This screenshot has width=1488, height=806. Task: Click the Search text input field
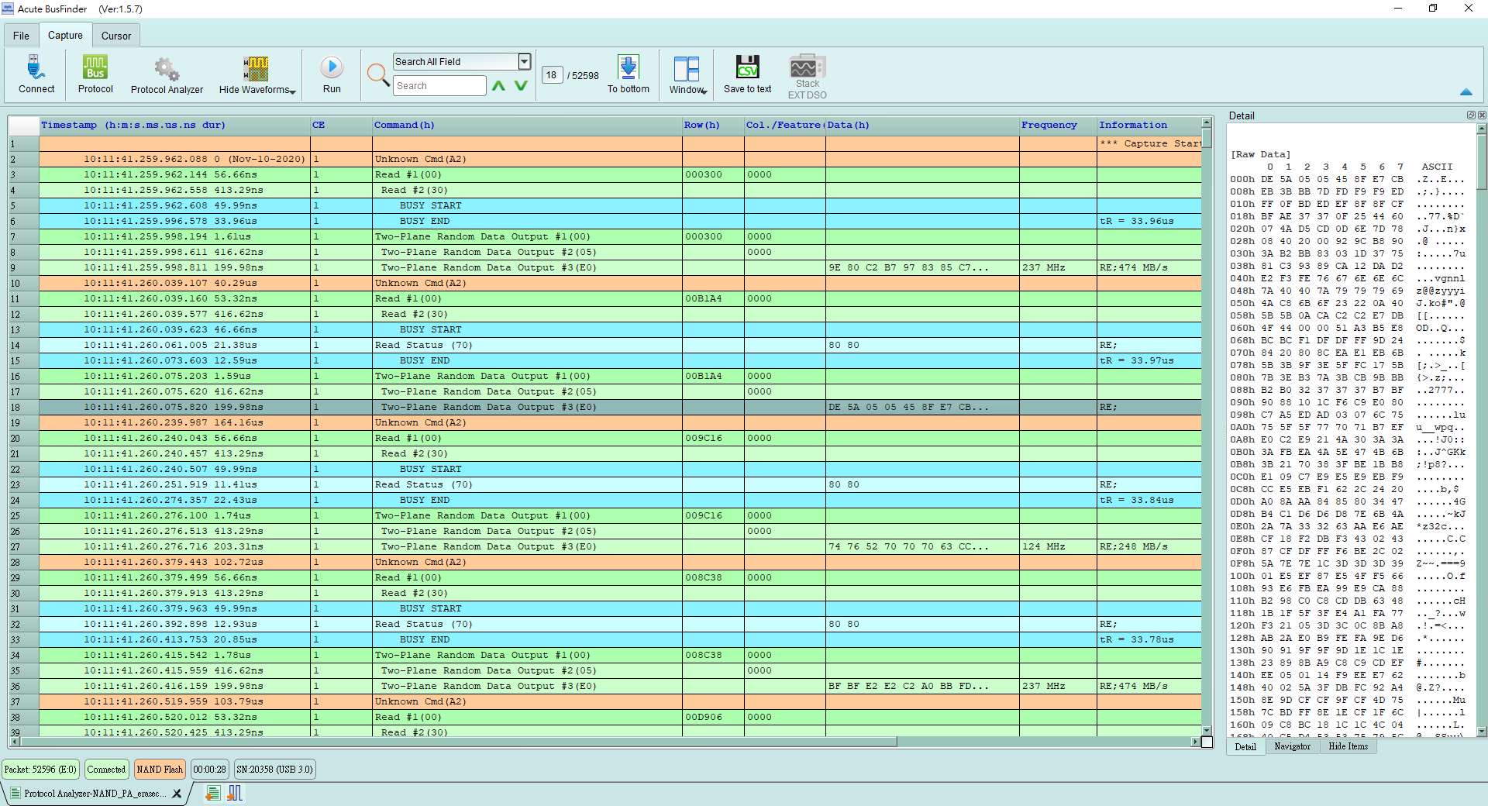[x=439, y=86]
